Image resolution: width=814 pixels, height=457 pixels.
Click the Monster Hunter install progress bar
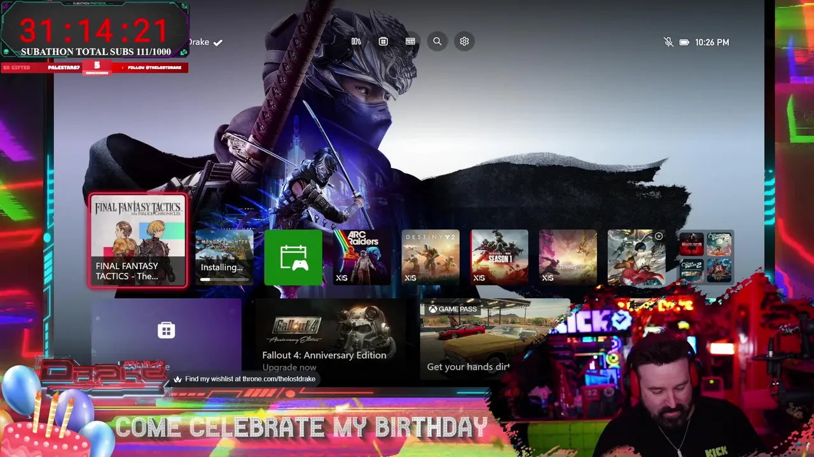pos(224,279)
